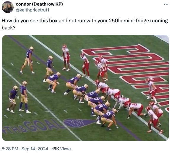Click the 250lb text in the tweet

(116, 21)
